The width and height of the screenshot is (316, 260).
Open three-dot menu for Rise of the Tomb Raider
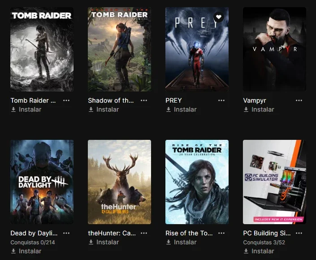coord(221,233)
